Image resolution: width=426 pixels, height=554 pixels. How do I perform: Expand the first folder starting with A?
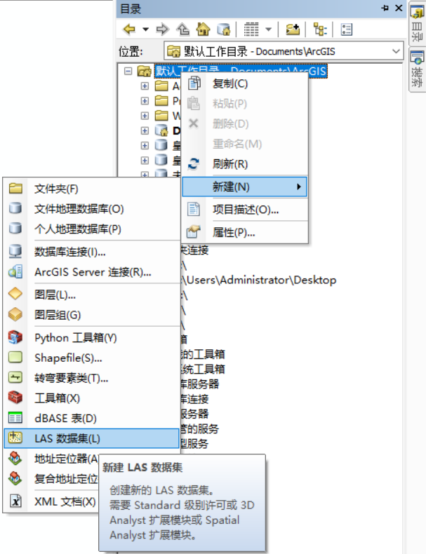145,86
